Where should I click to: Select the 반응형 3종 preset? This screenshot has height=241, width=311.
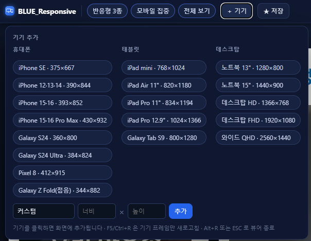click(107, 11)
